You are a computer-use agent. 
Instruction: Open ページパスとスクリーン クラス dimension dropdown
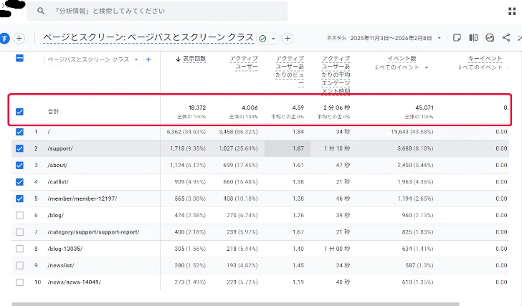point(92,59)
